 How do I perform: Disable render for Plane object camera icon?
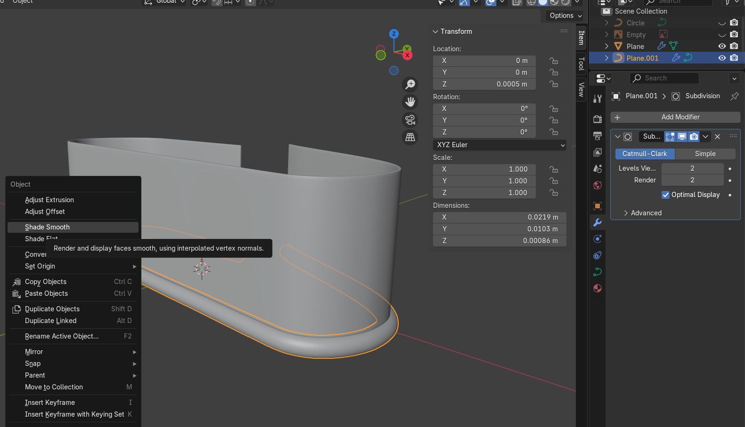click(734, 46)
